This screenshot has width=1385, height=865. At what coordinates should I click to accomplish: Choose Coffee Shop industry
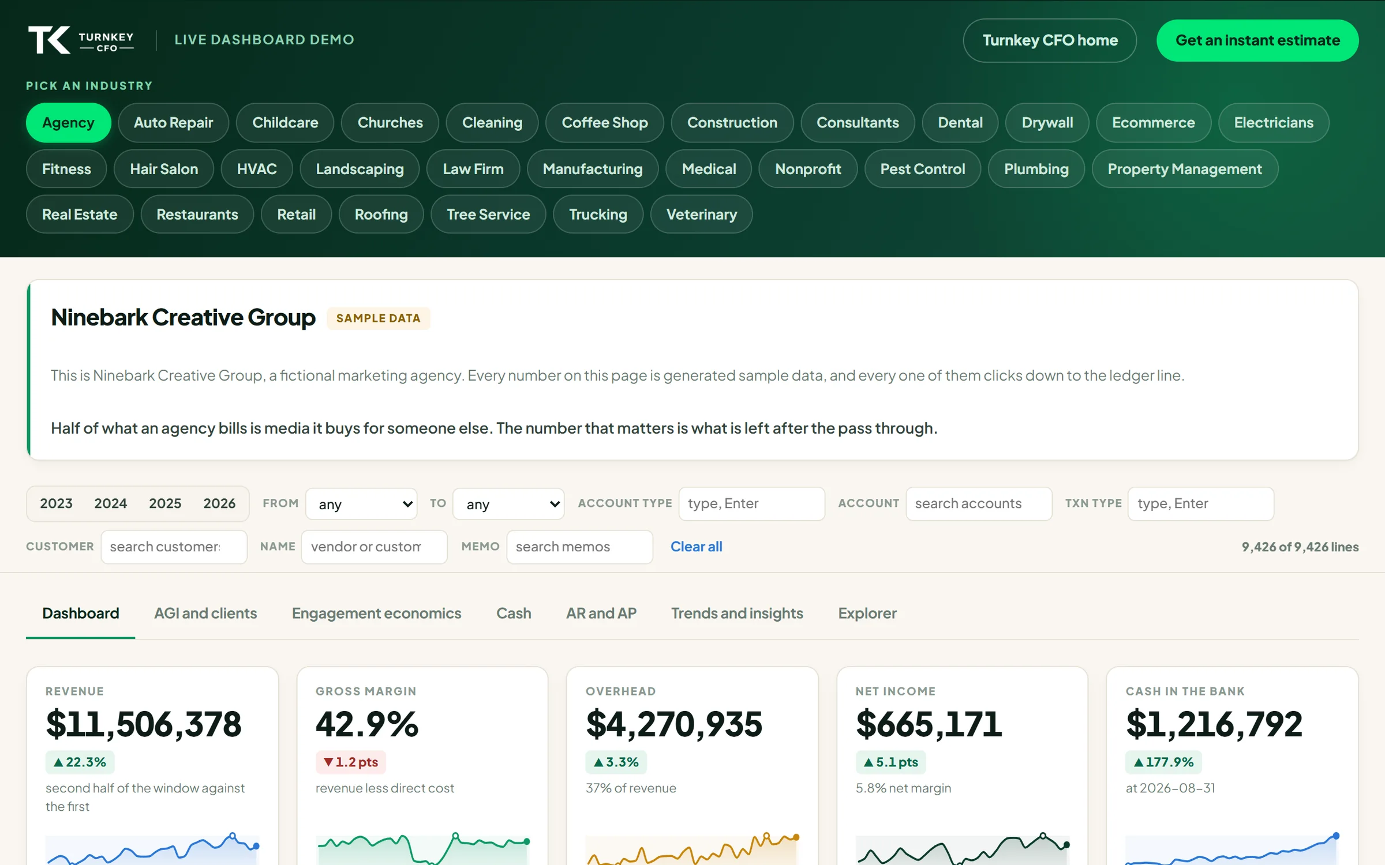click(605, 123)
